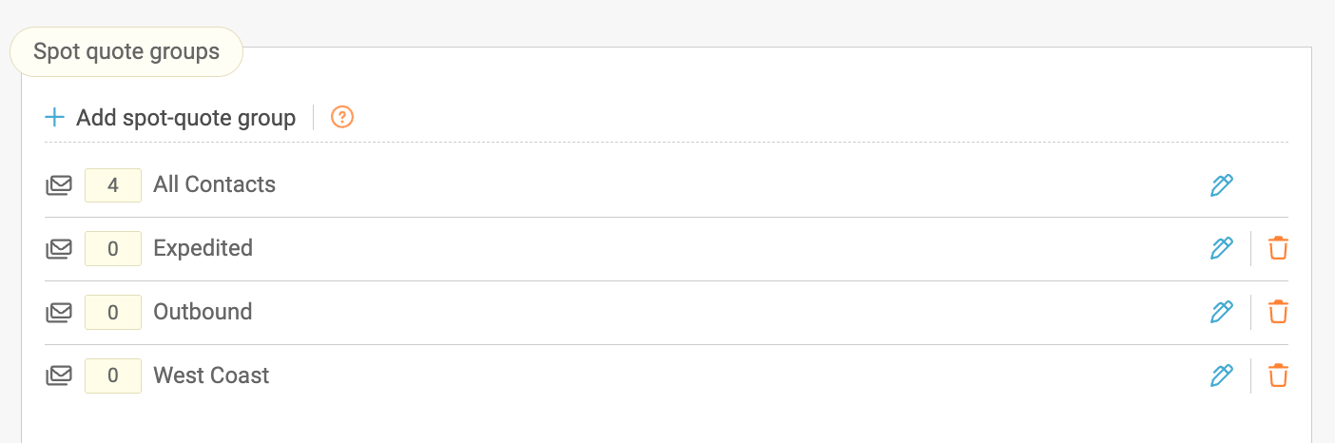Click the 0 count badge for Outbound

113,313
